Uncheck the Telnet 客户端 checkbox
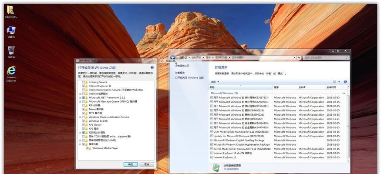Screen dimensions: 381x174 coord(83,109)
